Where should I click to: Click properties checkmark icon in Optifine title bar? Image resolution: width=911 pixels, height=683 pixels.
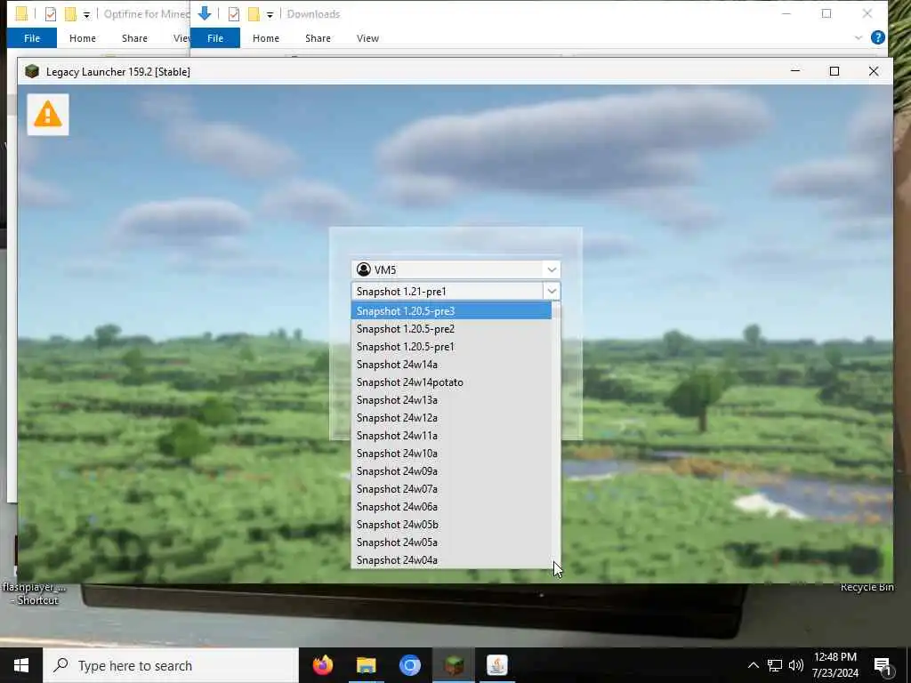pyautogui.click(x=51, y=14)
